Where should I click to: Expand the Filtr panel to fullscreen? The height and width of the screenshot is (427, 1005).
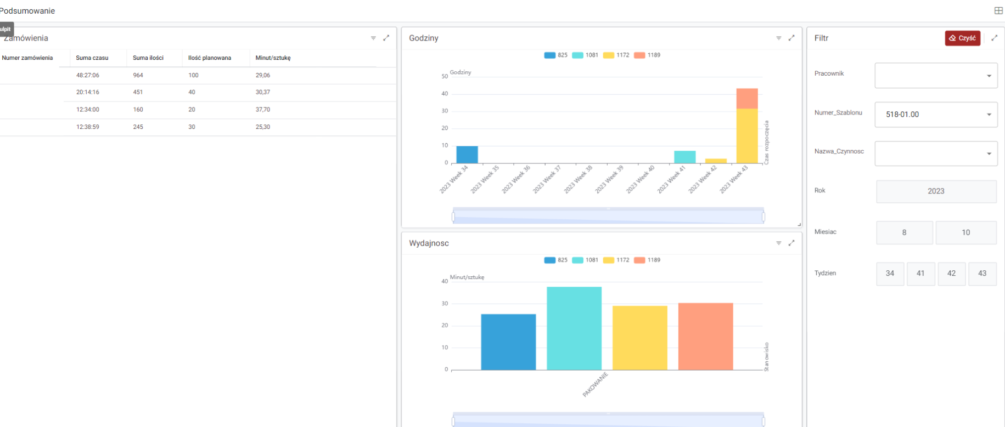point(994,38)
